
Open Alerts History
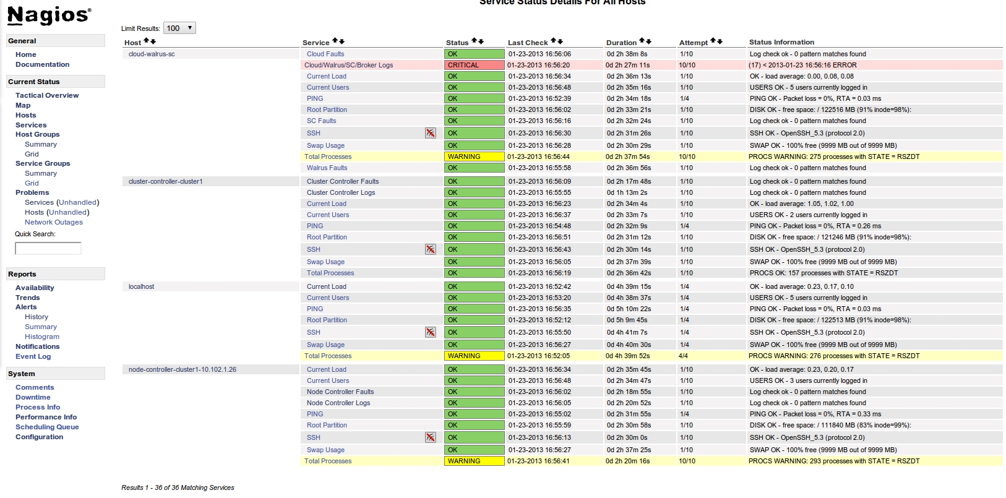37,317
